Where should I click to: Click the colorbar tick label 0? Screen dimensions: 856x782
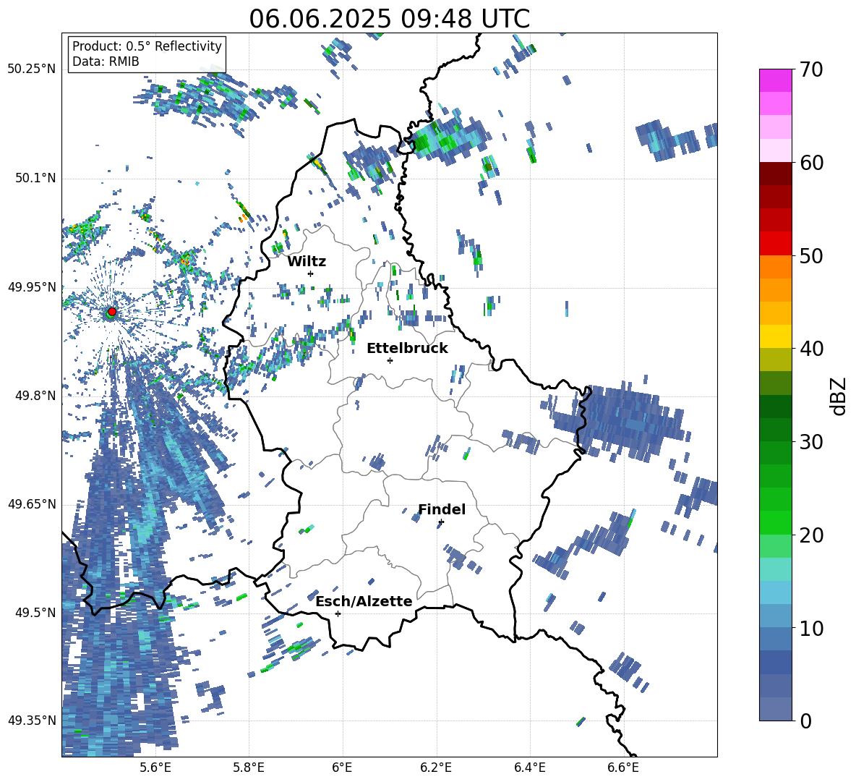click(805, 721)
